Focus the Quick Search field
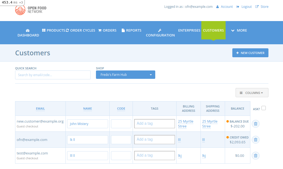283x169 pixels. [53, 75]
